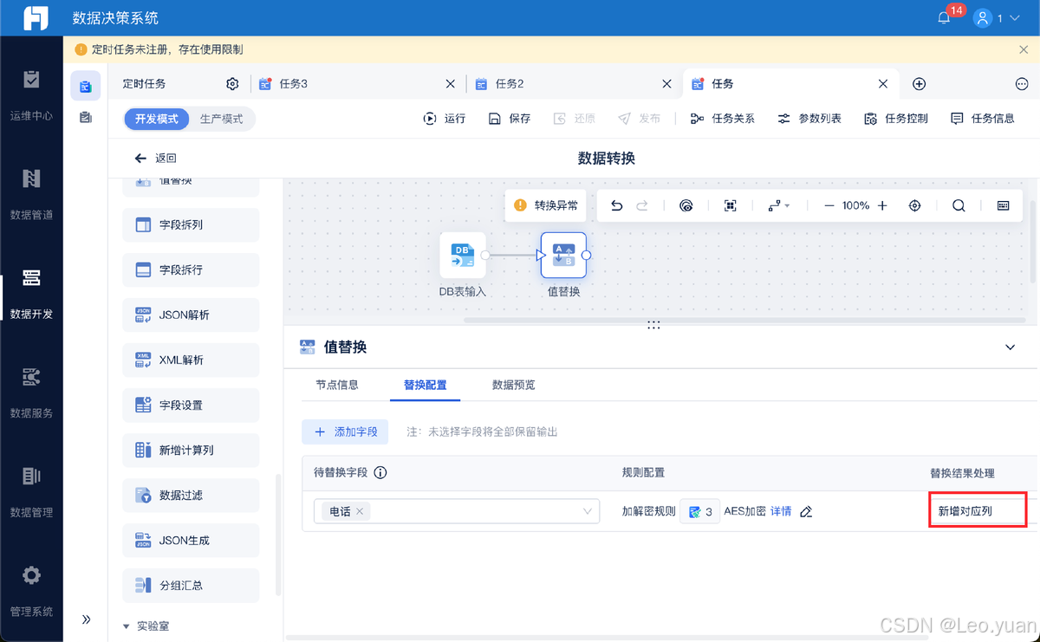
Task: Switch to the 替换配置 tab
Action: coord(426,385)
